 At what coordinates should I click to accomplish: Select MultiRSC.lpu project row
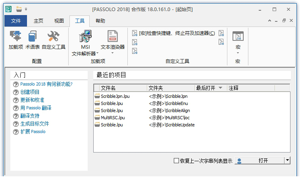(x=192, y=118)
